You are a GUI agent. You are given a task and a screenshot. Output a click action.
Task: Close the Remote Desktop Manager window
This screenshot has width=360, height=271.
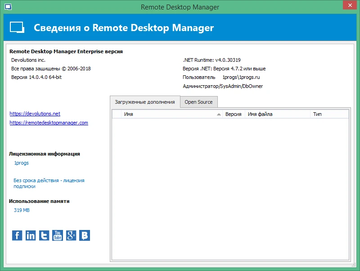click(350, 5)
